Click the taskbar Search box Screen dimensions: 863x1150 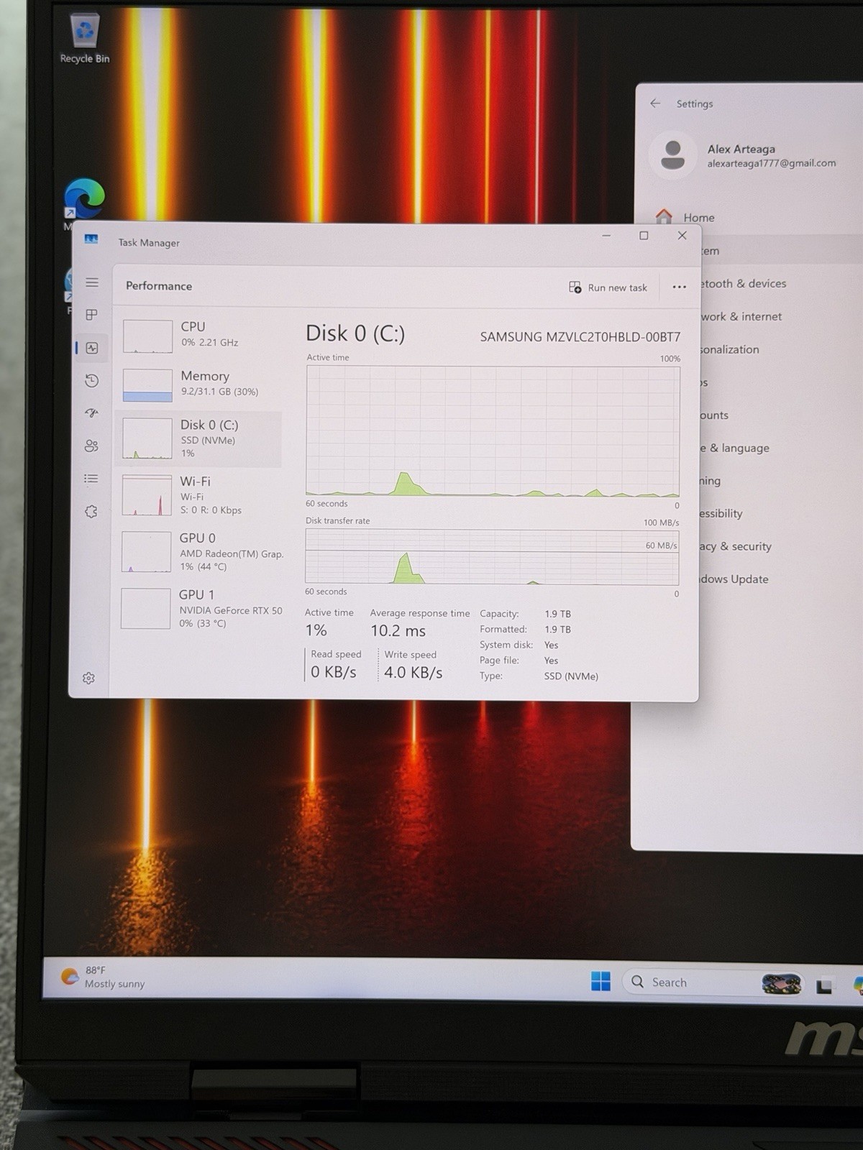point(714,983)
